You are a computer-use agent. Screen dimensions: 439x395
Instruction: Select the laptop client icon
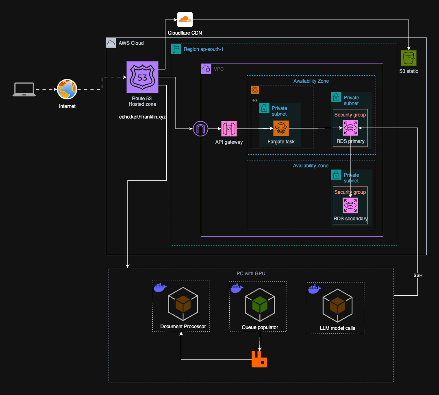[24, 89]
